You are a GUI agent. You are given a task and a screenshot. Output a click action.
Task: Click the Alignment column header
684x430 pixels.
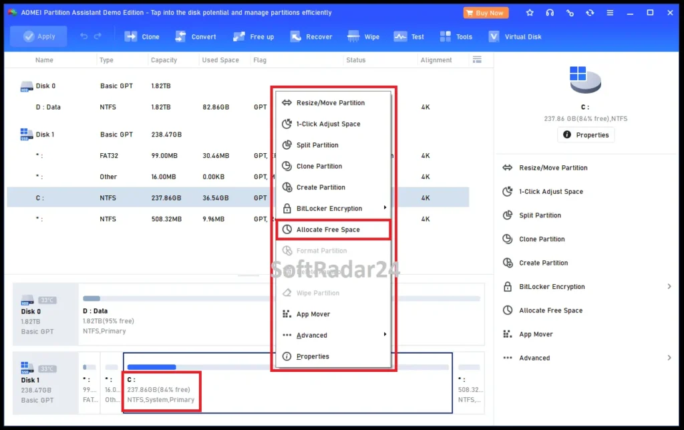pyautogui.click(x=436, y=60)
